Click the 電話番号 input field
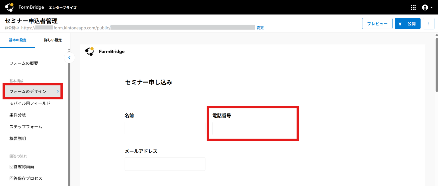This screenshot has height=186, width=438. [x=253, y=128]
